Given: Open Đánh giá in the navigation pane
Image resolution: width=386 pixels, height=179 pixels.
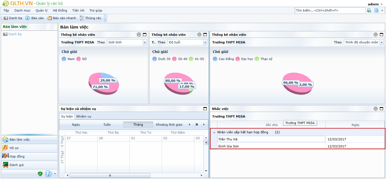Looking at the screenshot, I should (16, 165).
